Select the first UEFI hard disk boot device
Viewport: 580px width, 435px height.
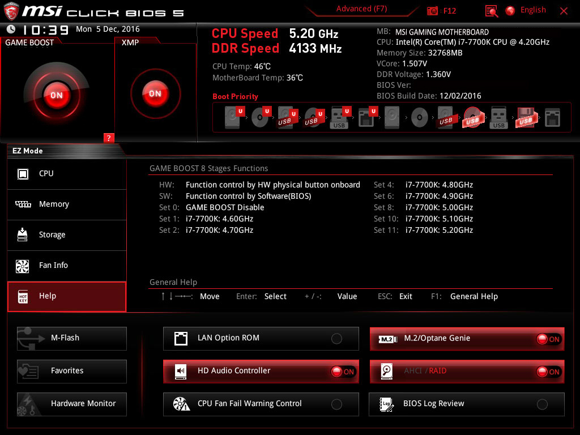coord(234,117)
